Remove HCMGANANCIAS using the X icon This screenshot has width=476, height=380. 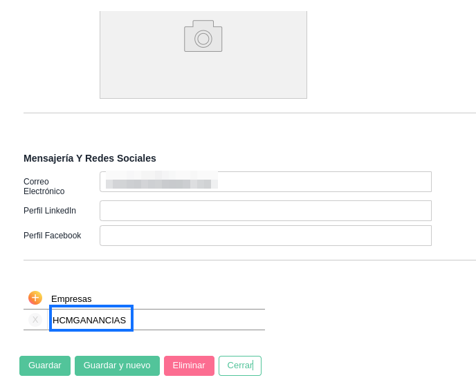35,320
